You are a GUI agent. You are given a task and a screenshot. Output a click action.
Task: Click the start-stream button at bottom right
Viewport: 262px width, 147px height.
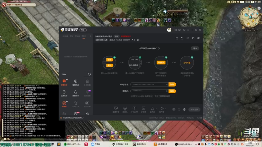coord(194,110)
